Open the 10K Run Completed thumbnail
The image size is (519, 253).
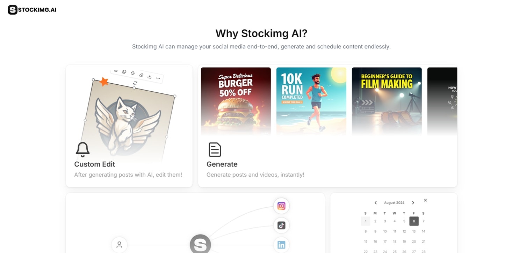coord(311,101)
